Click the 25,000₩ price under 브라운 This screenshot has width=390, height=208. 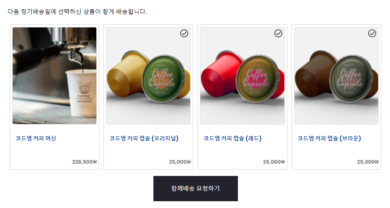click(368, 162)
